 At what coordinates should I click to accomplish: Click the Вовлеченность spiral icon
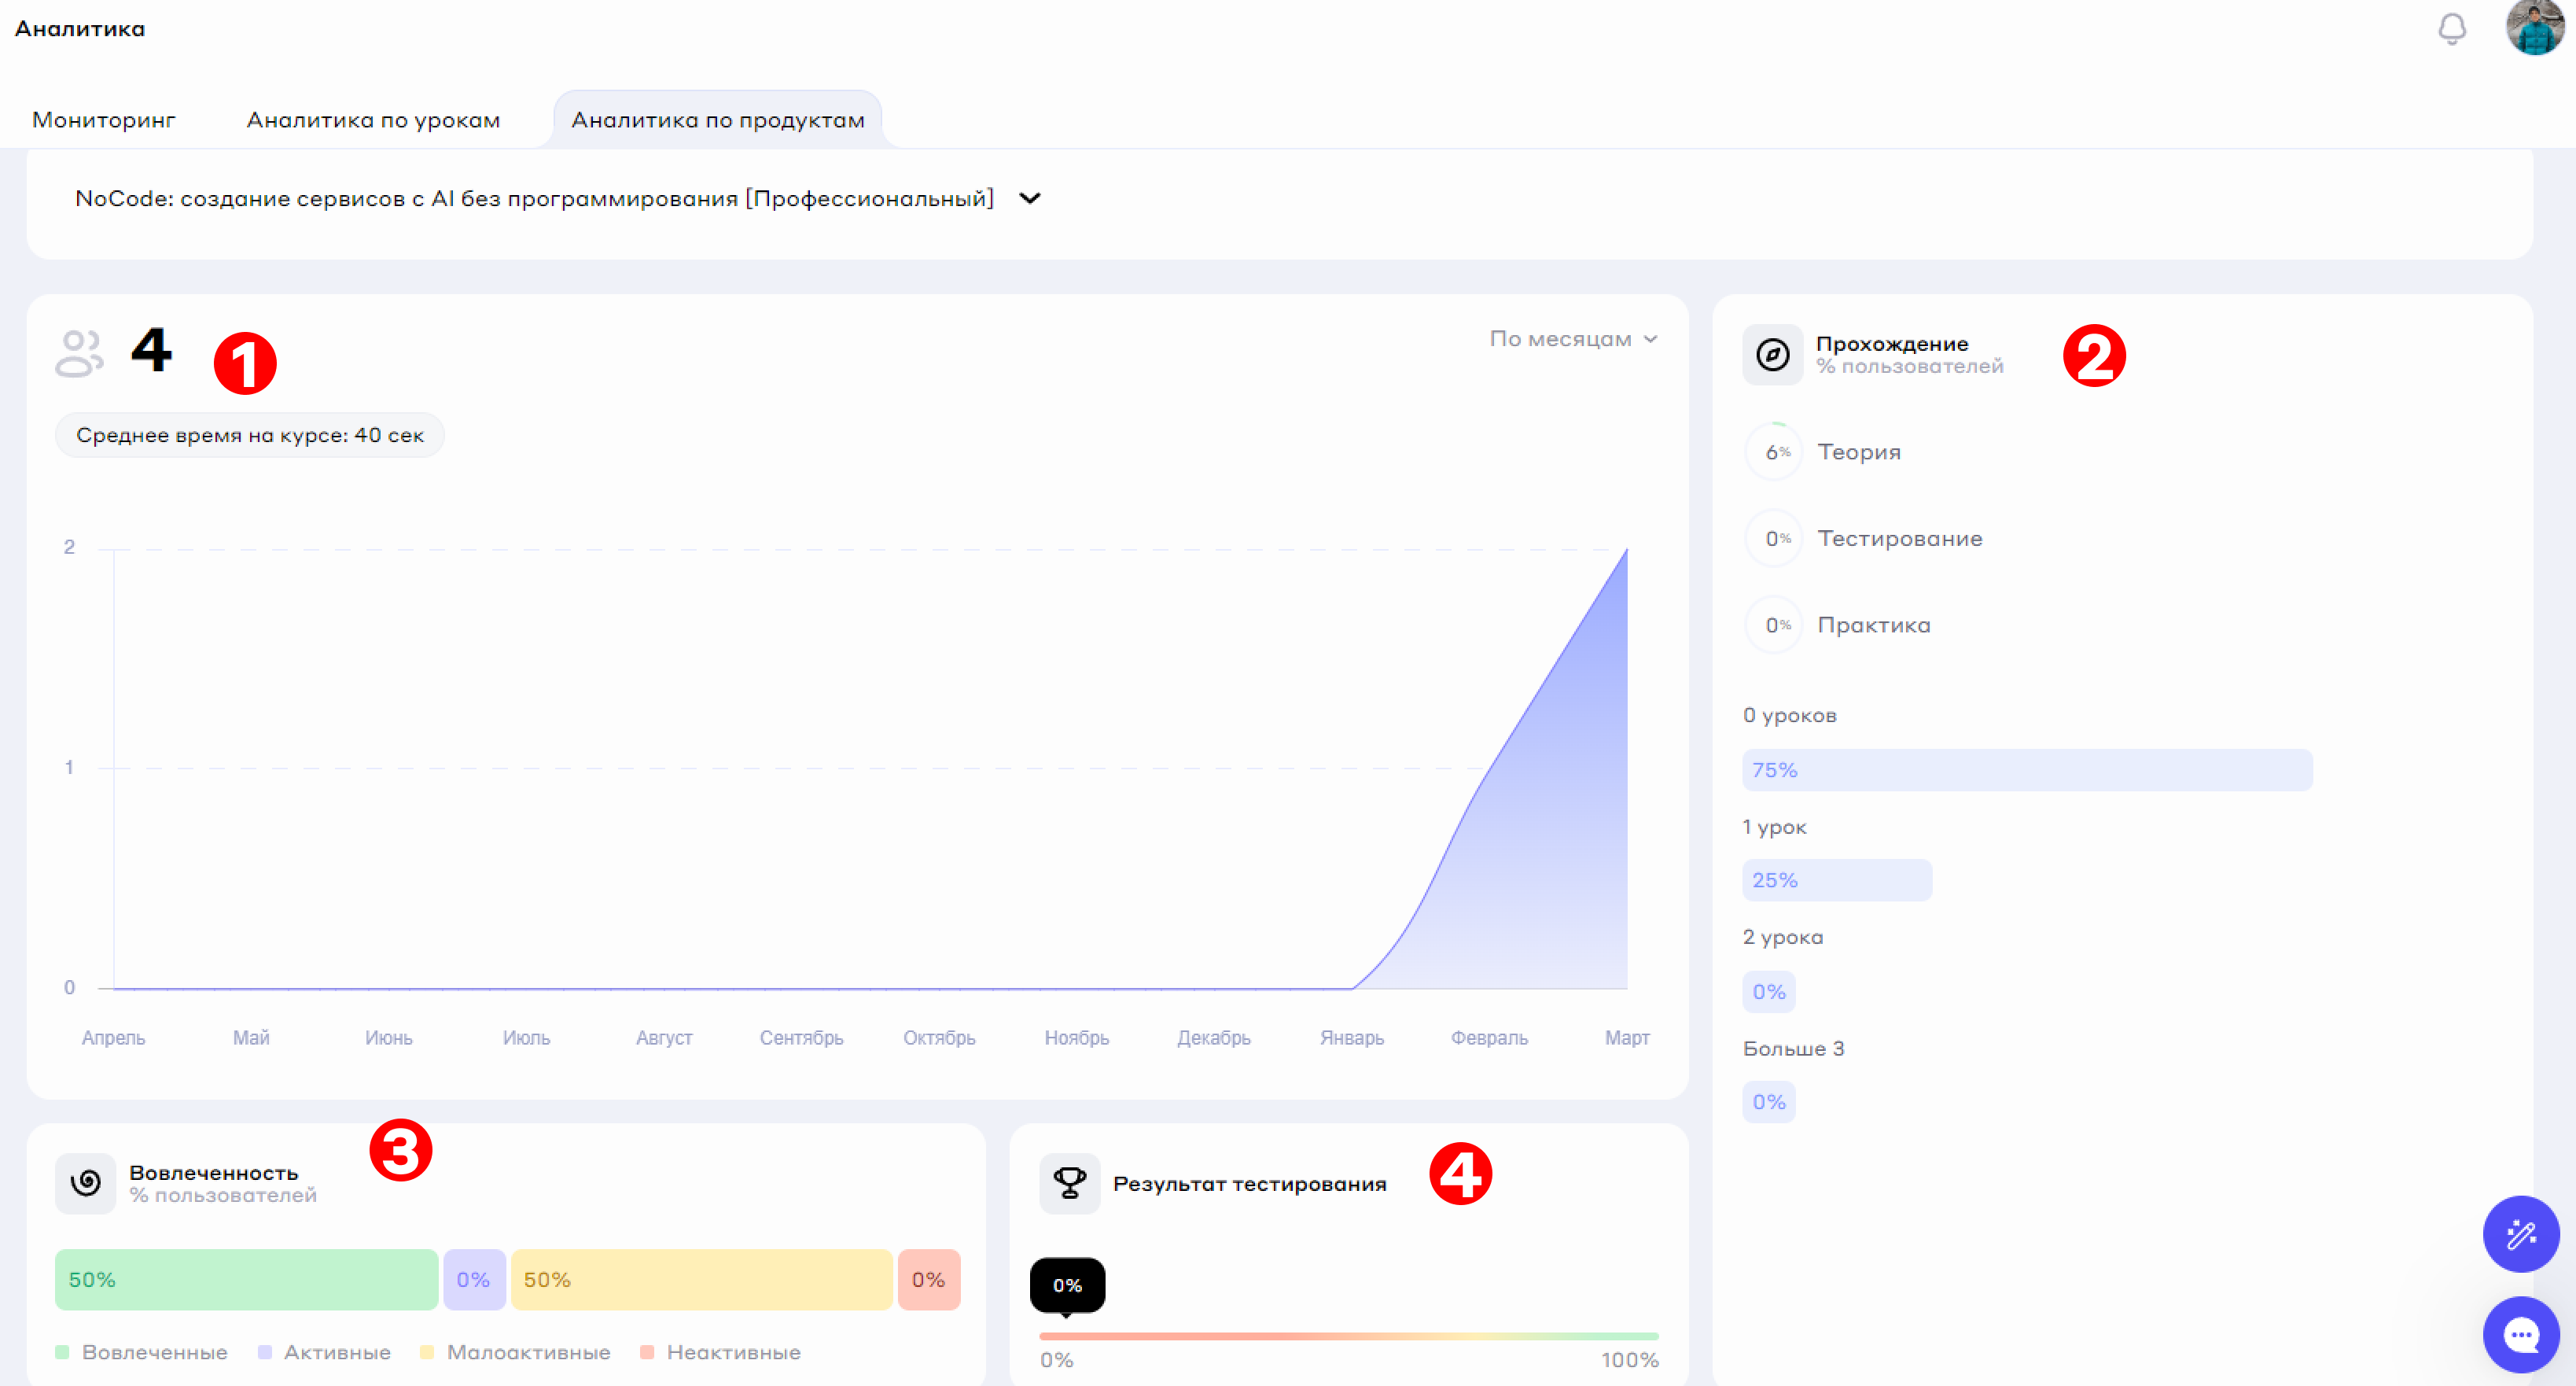tap(86, 1183)
